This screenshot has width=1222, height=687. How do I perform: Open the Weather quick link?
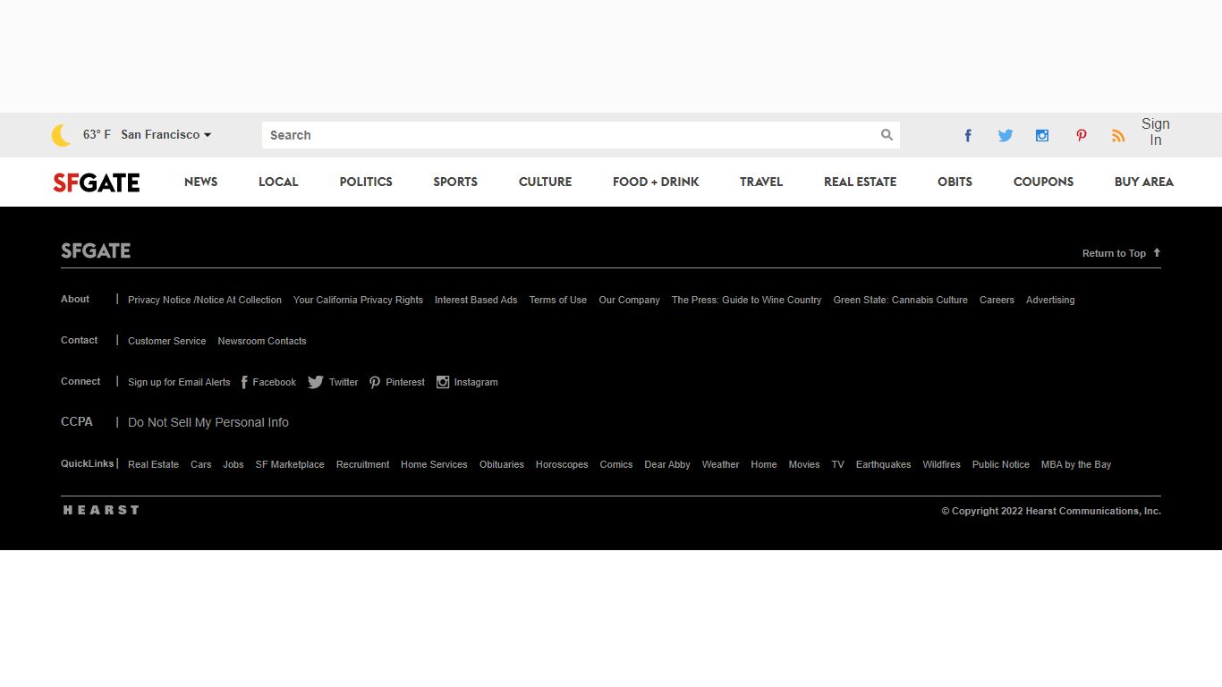[x=720, y=464]
